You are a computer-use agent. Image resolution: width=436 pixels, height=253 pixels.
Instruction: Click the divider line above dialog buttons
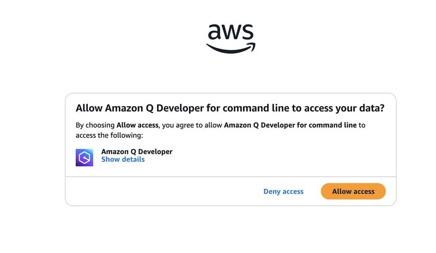pos(231,177)
